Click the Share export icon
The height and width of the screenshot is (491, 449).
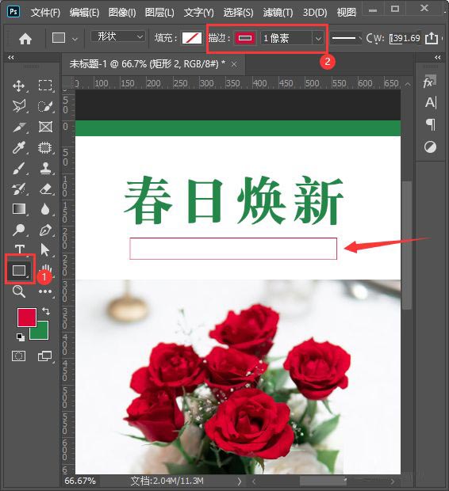[x=432, y=38]
